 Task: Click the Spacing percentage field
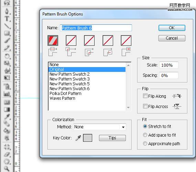click(169, 75)
